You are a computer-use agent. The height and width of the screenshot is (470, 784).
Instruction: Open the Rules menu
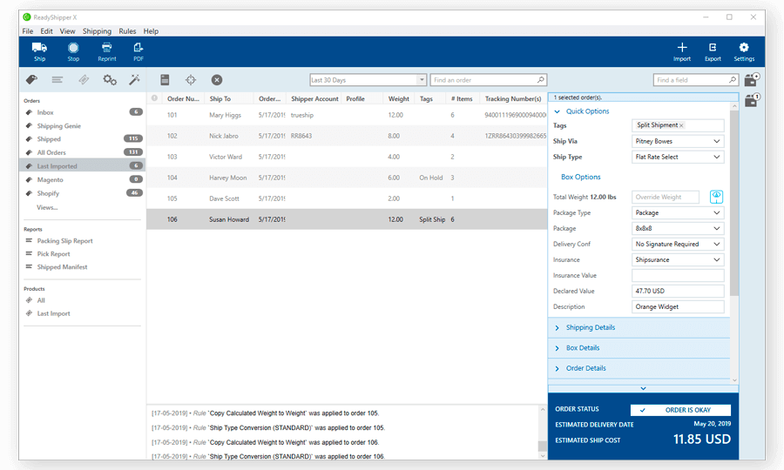(x=127, y=31)
